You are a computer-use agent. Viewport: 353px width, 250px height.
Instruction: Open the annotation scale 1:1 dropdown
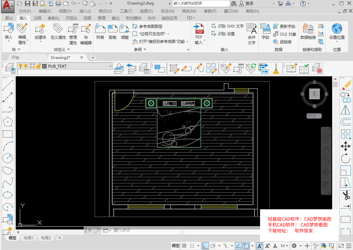pyautogui.click(x=284, y=246)
